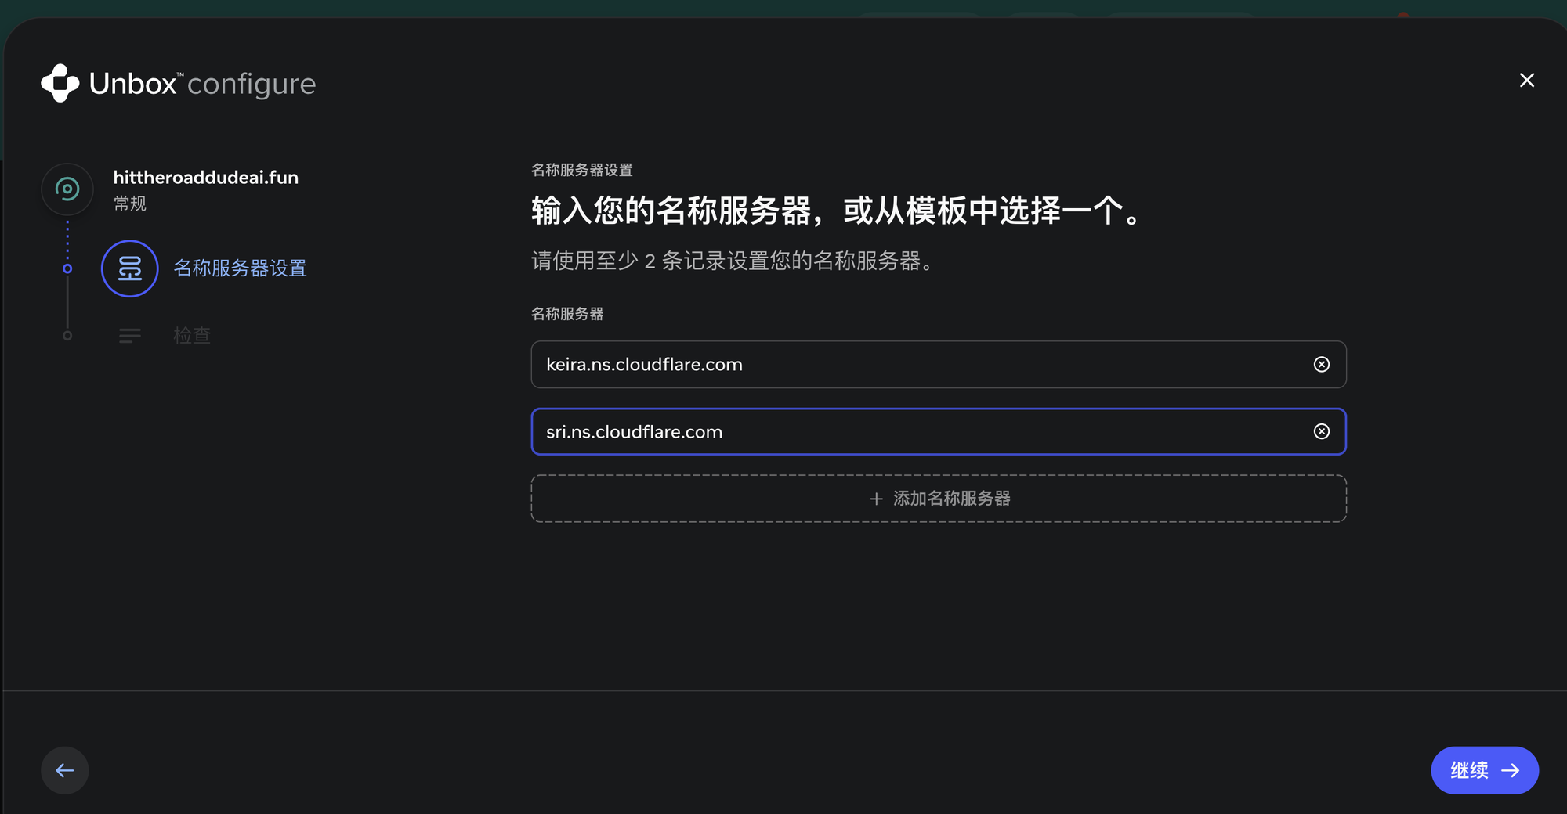The height and width of the screenshot is (814, 1567).
Task: Click the Unbox configure title text
Action: pyautogui.click(x=202, y=83)
